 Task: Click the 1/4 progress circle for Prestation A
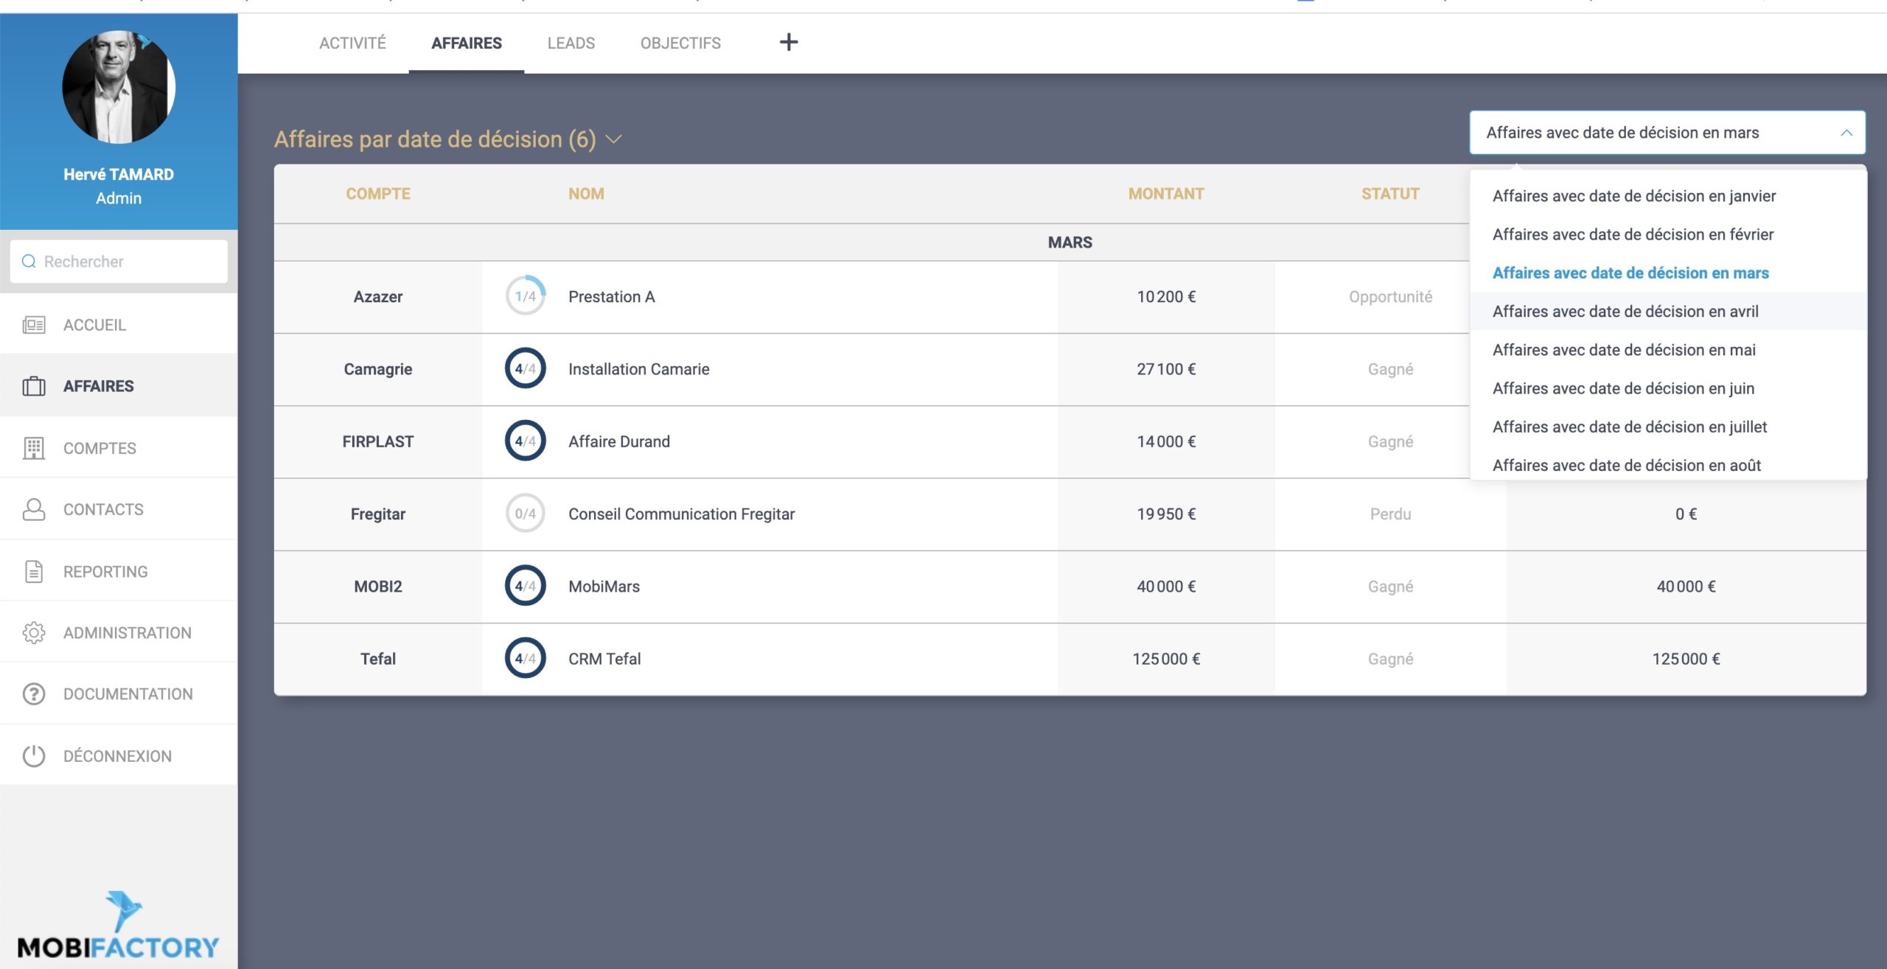click(526, 296)
